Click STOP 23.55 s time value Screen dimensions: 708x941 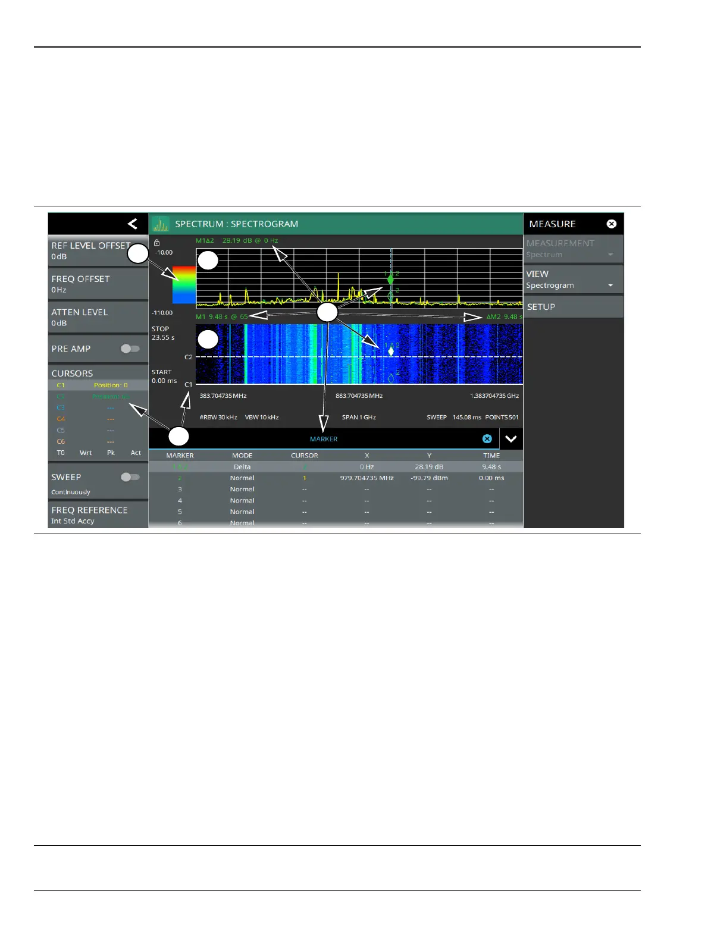[162, 333]
